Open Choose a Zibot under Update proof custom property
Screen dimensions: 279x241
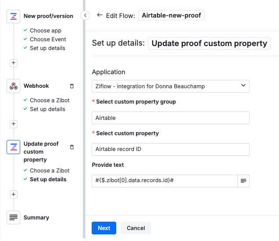50,171
